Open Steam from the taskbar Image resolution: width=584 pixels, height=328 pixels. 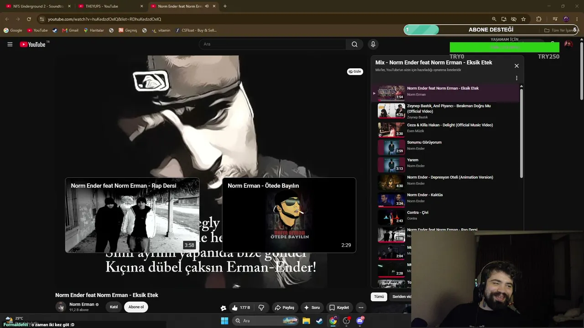pyautogui.click(x=319, y=321)
